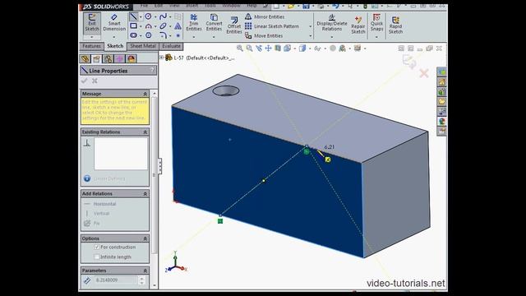Open the FeatureManager design tree tab
526x296 pixels.
(85, 58)
